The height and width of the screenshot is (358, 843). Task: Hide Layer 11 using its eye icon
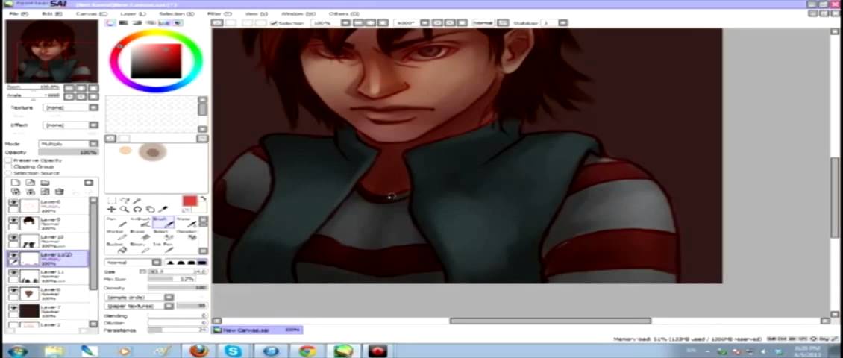pos(13,272)
